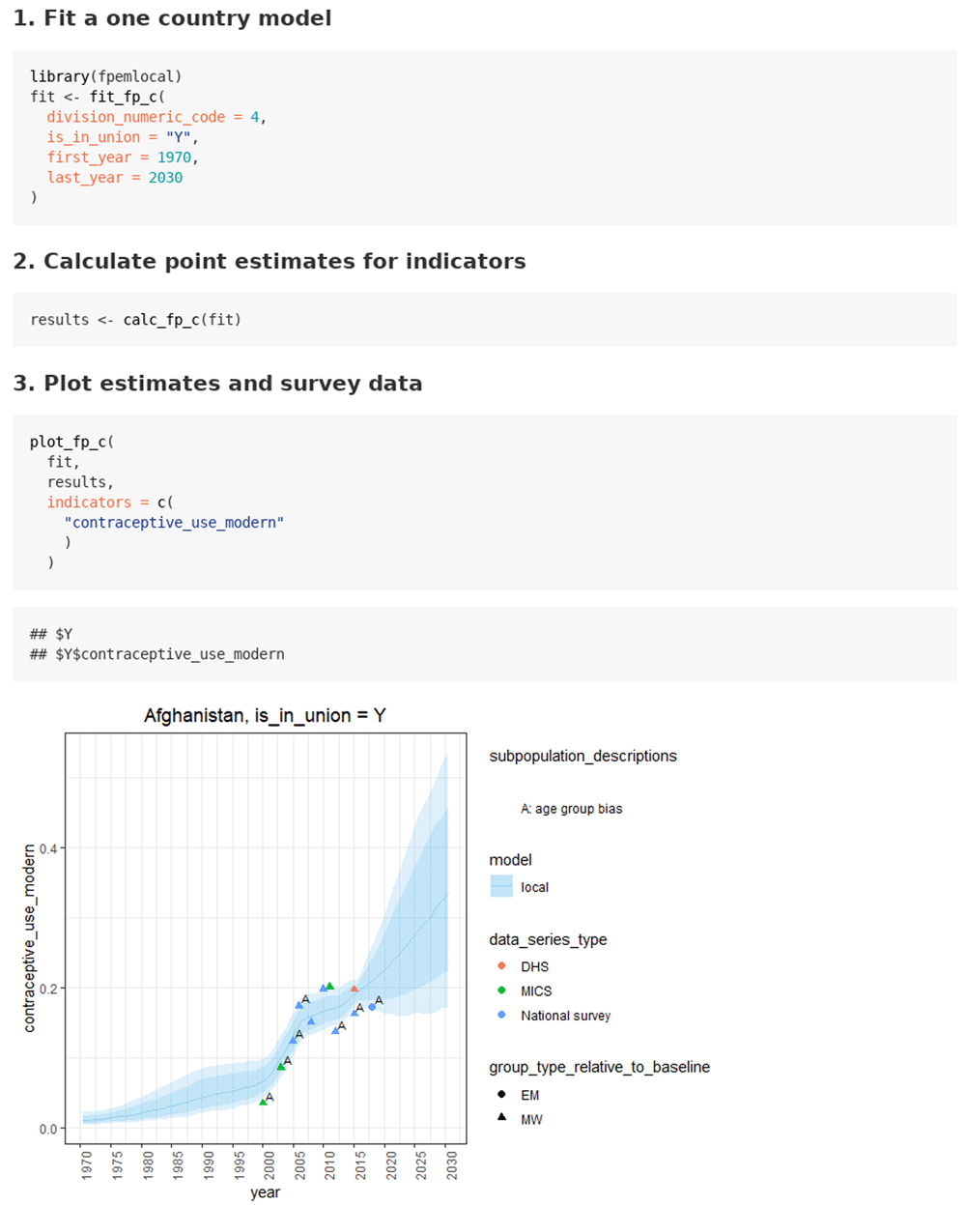
Task: Click the plot title 'Afghanistan, is_in_union = Y'
Action: pos(265,716)
